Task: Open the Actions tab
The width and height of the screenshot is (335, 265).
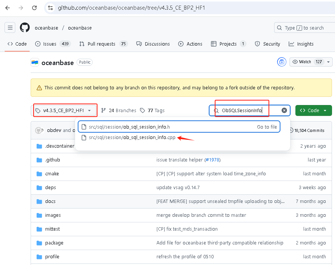Action: (190, 44)
